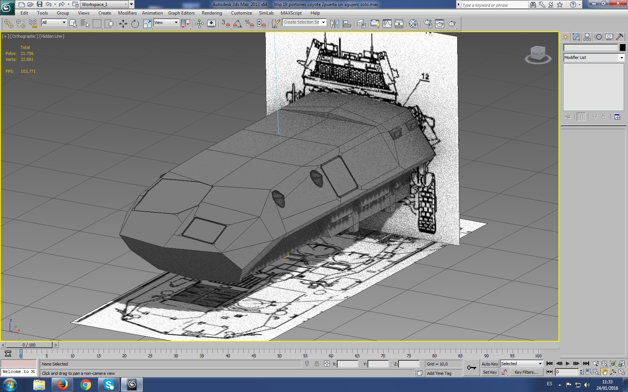Click the Mirror tool icon

click(x=335, y=24)
